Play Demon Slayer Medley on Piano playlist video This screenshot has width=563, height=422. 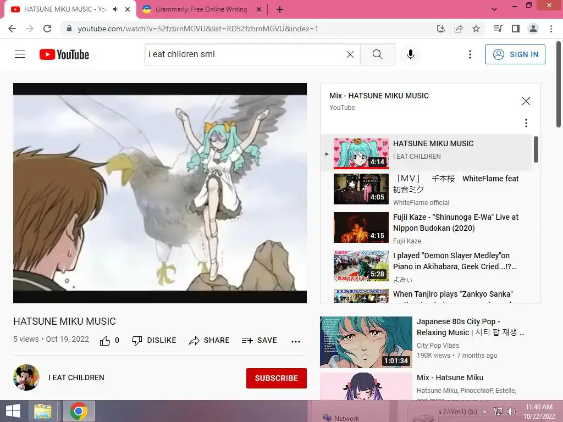(426, 266)
